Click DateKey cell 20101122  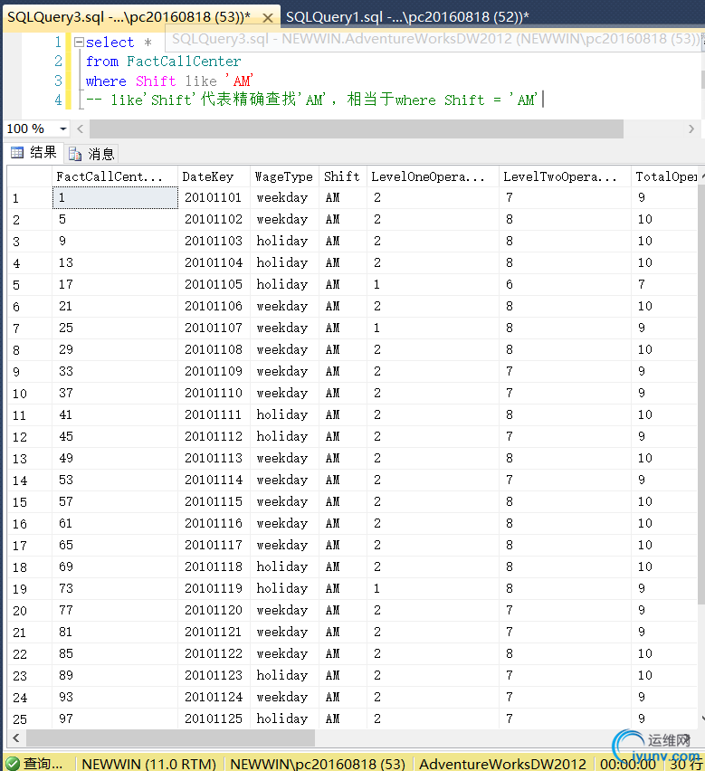(x=214, y=653)
